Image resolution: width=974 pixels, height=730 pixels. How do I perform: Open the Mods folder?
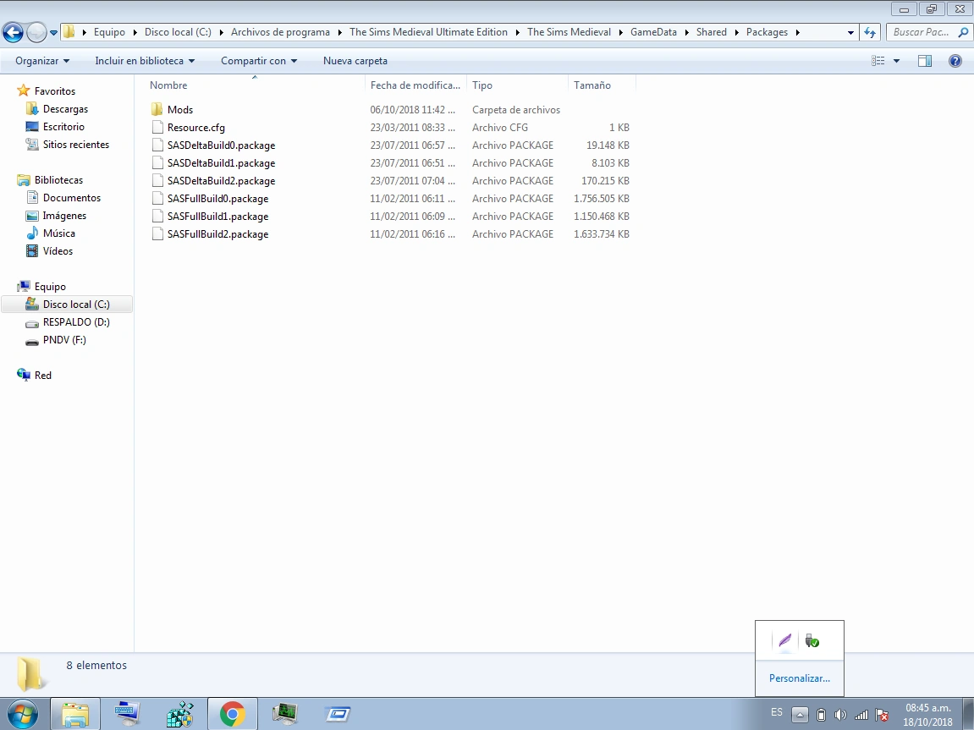[179, 110]
